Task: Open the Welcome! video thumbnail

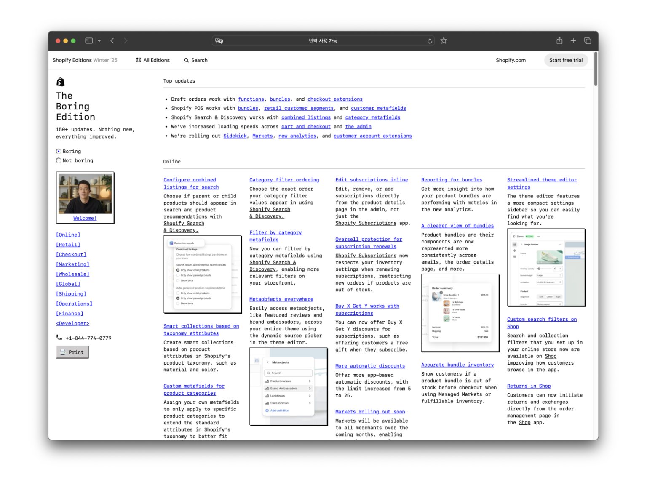Action: point(85,195)
